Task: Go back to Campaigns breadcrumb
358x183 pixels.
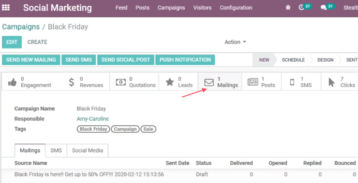Action: coord(21,27)
